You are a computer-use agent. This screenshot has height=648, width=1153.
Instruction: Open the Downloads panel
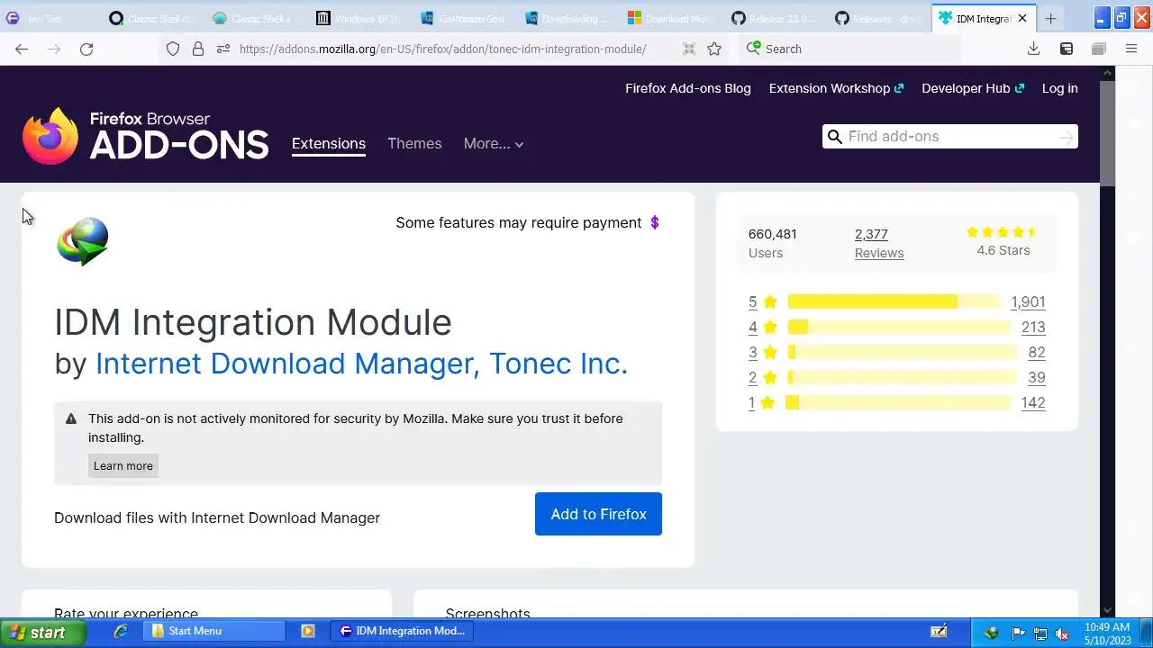click(x=1033, y=49)
